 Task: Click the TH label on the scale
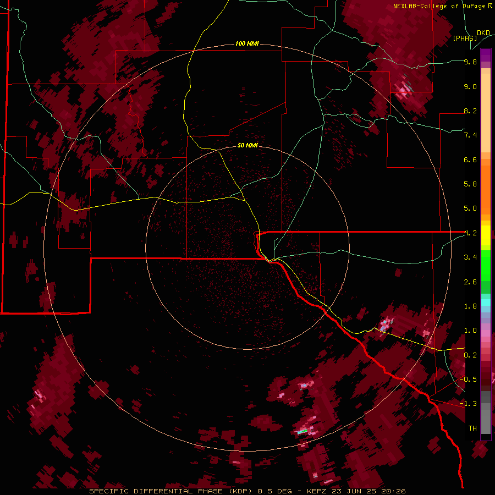[x=472, y=428]
